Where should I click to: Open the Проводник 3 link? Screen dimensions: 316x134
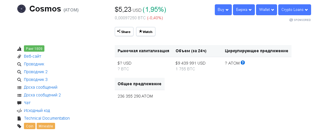(x=36, y=79)
